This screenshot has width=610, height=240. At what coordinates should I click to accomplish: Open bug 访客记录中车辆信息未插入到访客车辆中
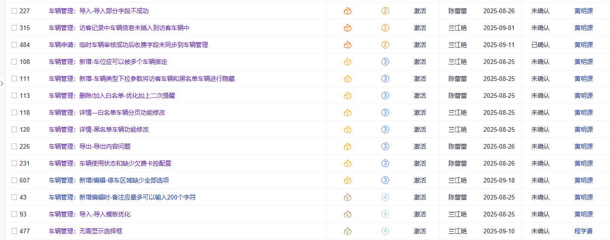(119, 28)
